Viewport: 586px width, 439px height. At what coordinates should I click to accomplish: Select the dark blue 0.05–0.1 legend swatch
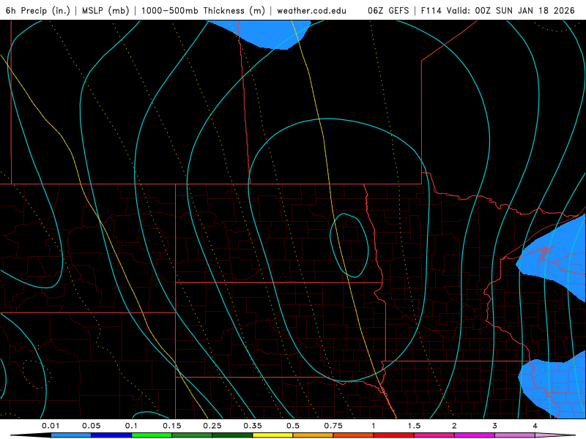pyautogui.click(x=111, y=435)
